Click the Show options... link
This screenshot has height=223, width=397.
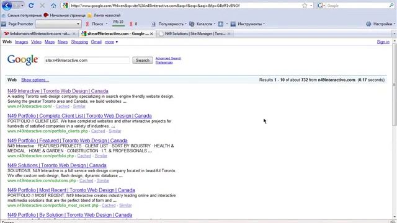[35, 80]
